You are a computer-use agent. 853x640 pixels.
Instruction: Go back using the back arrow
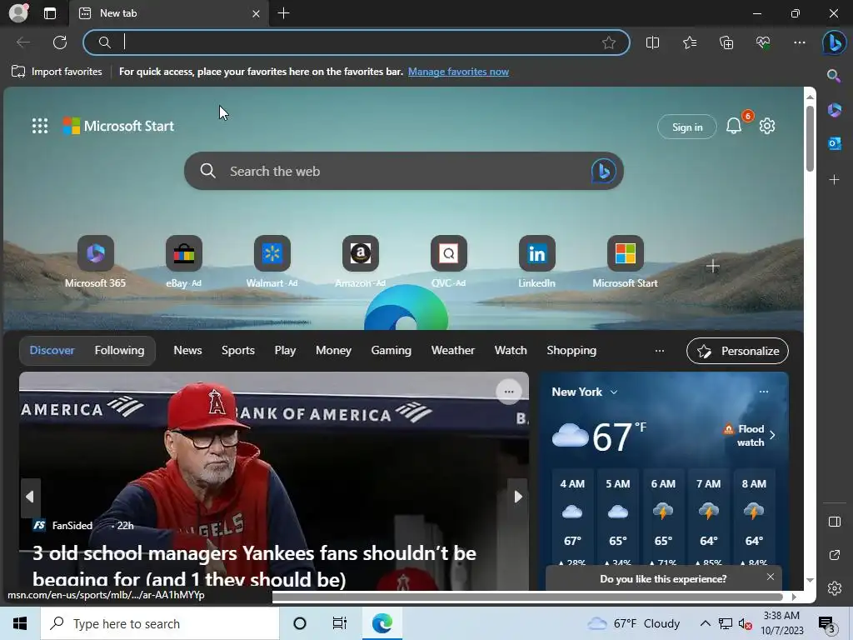click(22, 42)
